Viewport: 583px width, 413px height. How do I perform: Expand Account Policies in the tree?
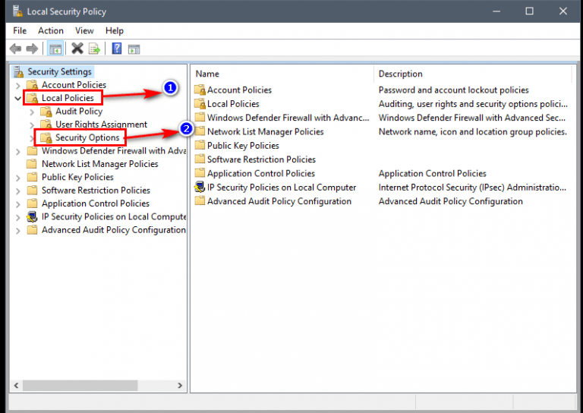[18, 86]
